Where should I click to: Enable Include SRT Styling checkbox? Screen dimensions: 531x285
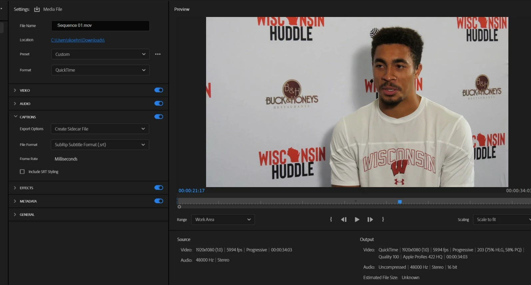pos(22,171)
